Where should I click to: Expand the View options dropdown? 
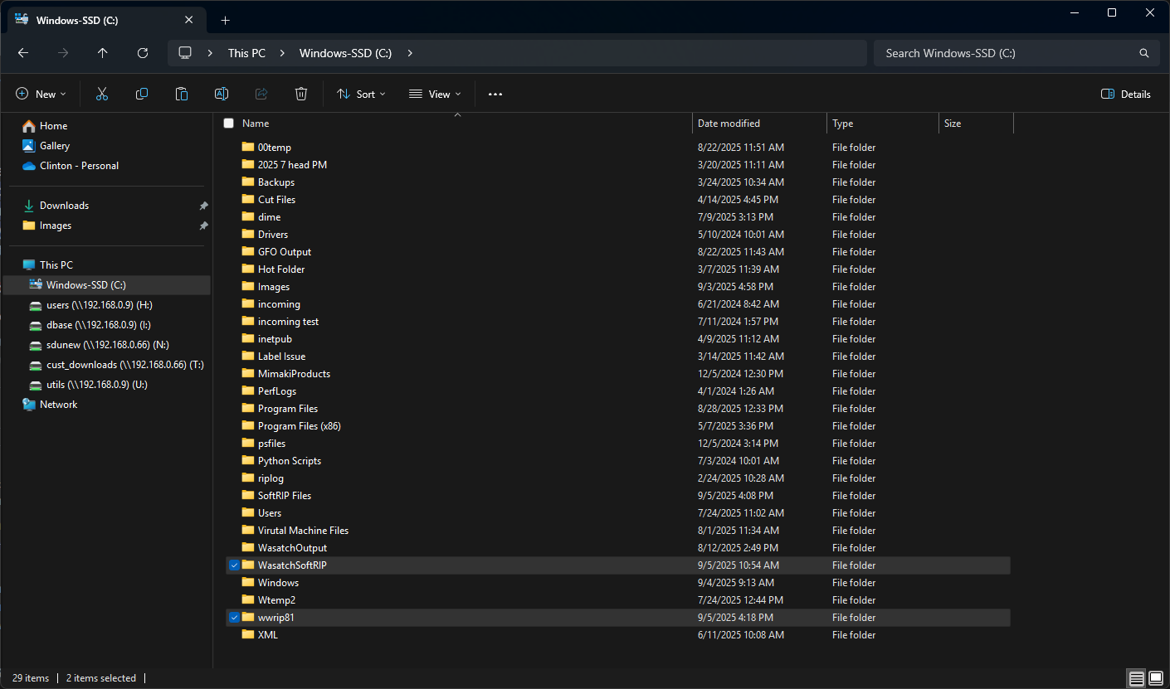[x=435, y=95]
